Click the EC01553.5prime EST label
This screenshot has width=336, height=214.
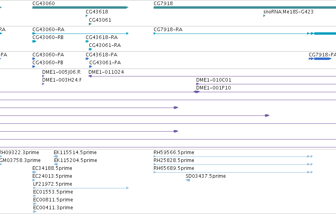[x=53, y=192]
